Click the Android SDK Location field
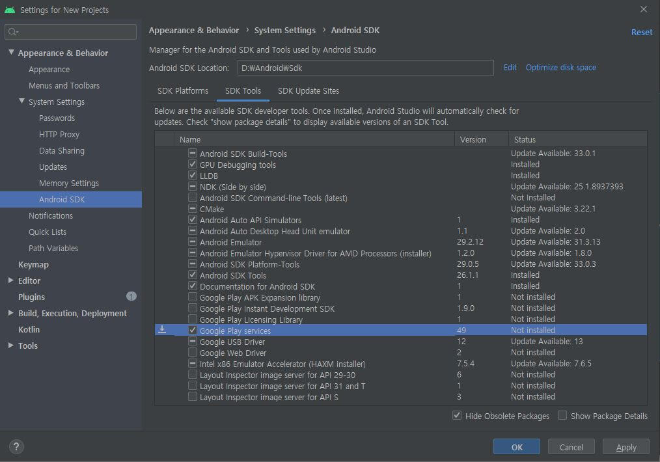This screenshot has width=660, height=462. coord(365,68)
